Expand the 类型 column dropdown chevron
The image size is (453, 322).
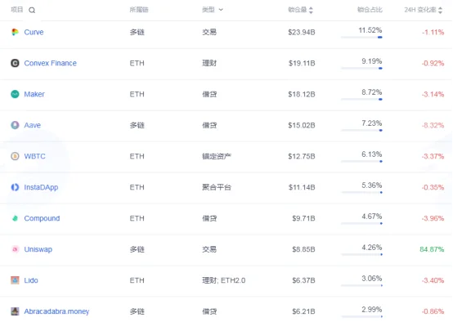pos(221,10)
